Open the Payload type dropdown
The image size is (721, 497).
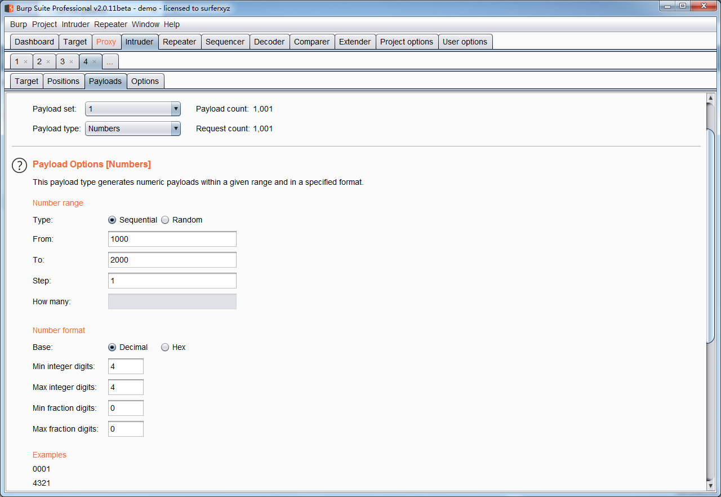[x=176, y=128]
